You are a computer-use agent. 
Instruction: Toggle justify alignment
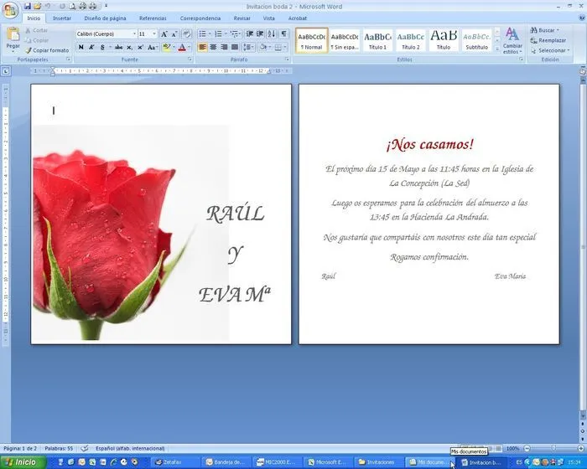[235, 47]
